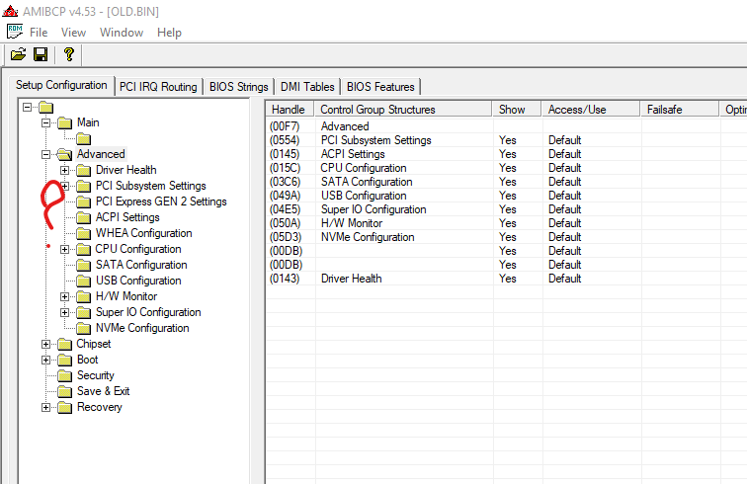Image resolution: width=747 pixels, height=484 pixels.
Task: Click the Save floppy disk toolbar icon
Action: pos(41,54)
